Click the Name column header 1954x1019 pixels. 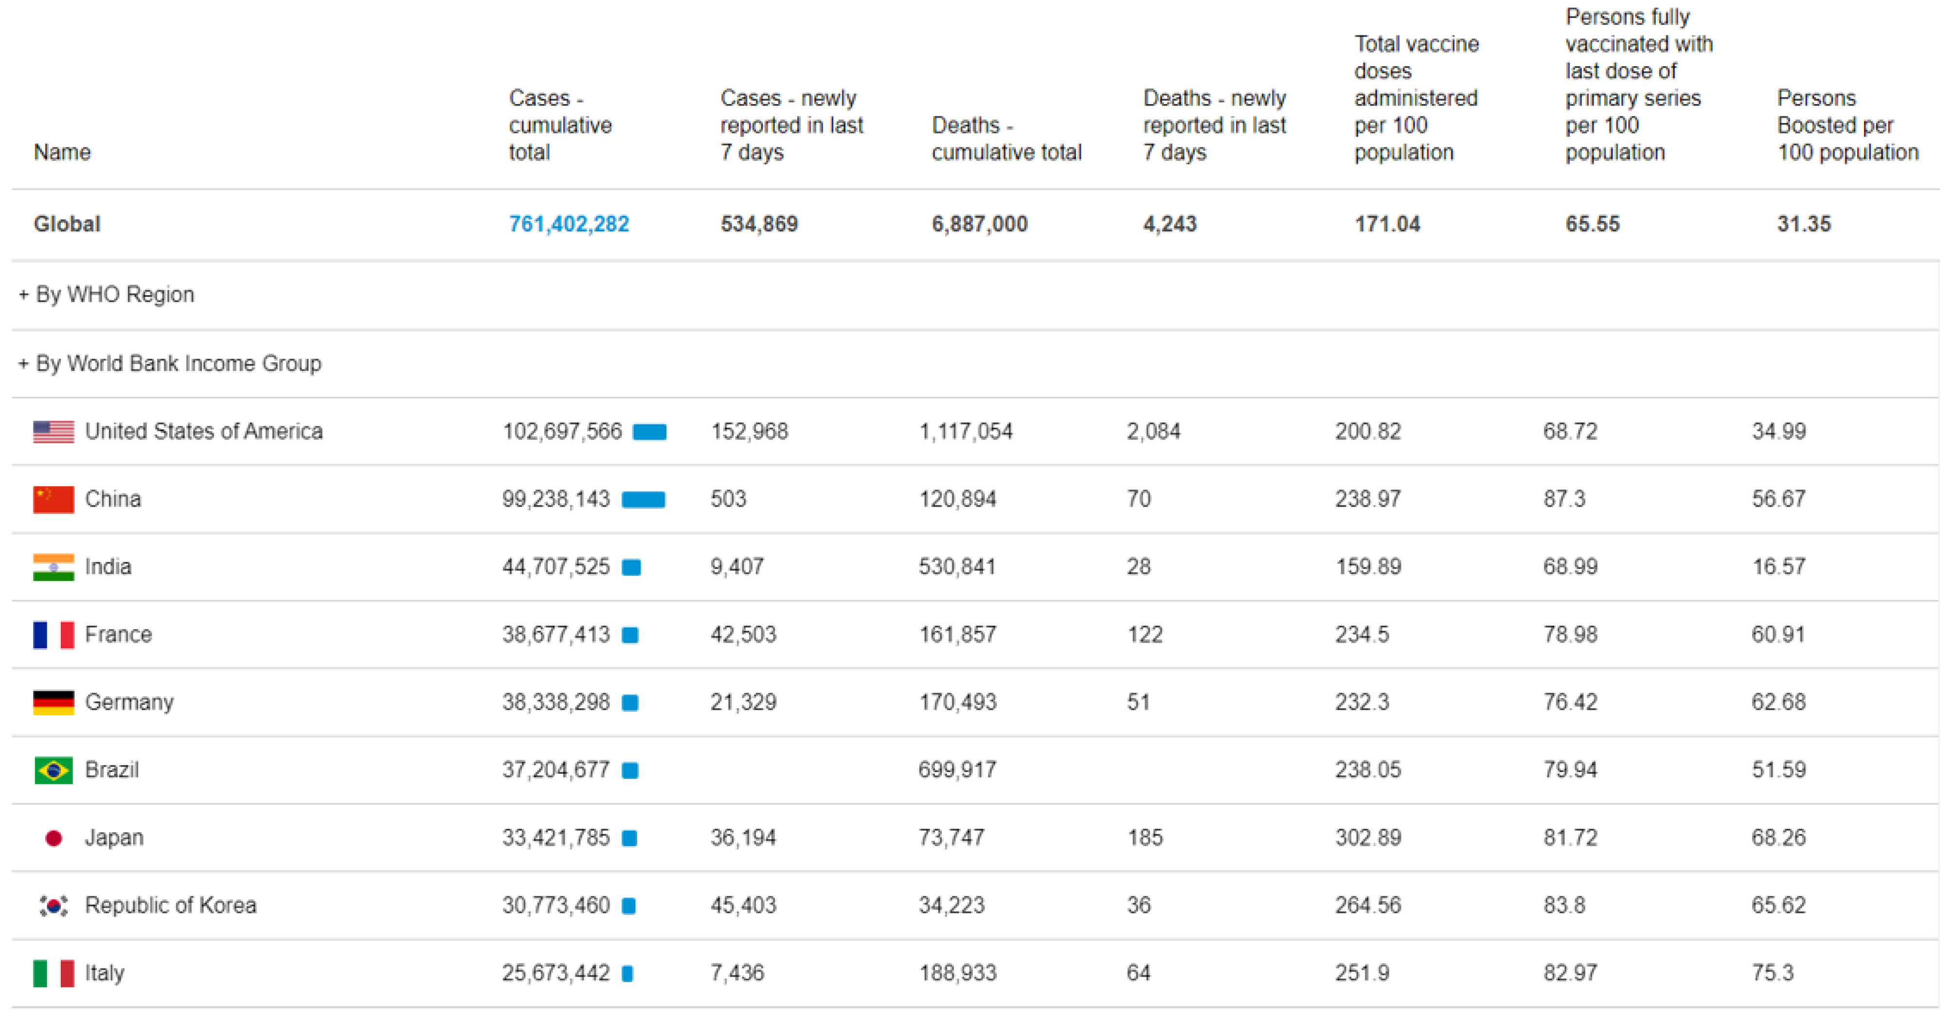[62, 152]
